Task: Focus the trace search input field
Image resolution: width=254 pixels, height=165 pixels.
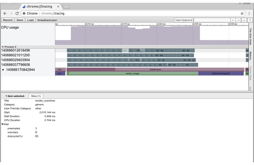Action: [212, 20]
